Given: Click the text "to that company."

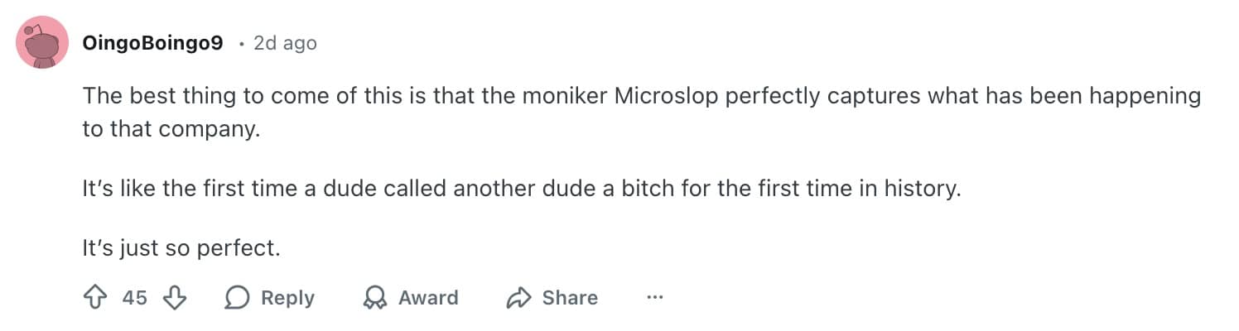Looking at the screenshot, I should tap(171, 130).
